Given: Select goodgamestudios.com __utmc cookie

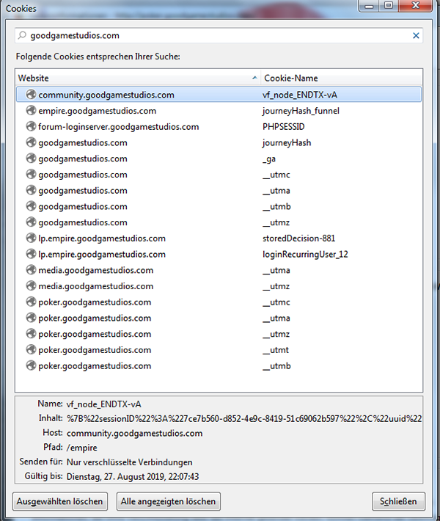Looking at the screenshot, I should [219, 175].
